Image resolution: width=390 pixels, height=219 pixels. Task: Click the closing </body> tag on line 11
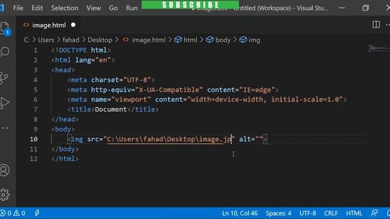tap(65, 149)
